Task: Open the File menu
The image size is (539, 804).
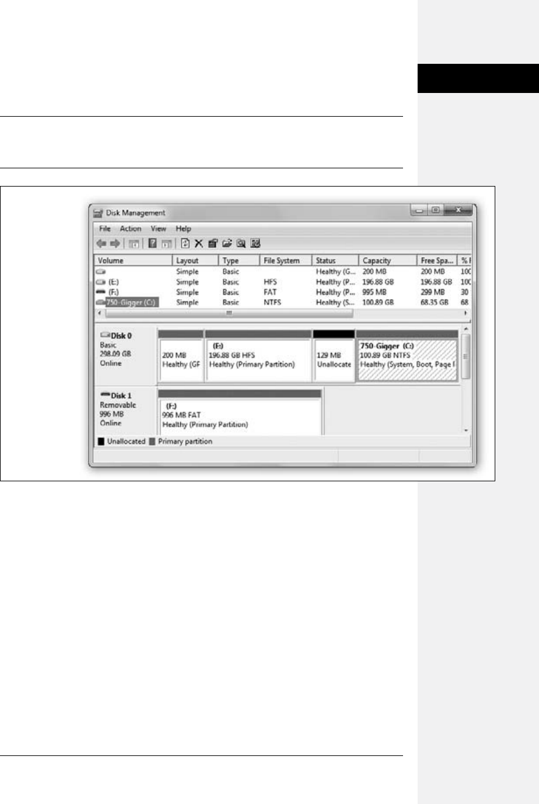Action: [x=104, y=228]
